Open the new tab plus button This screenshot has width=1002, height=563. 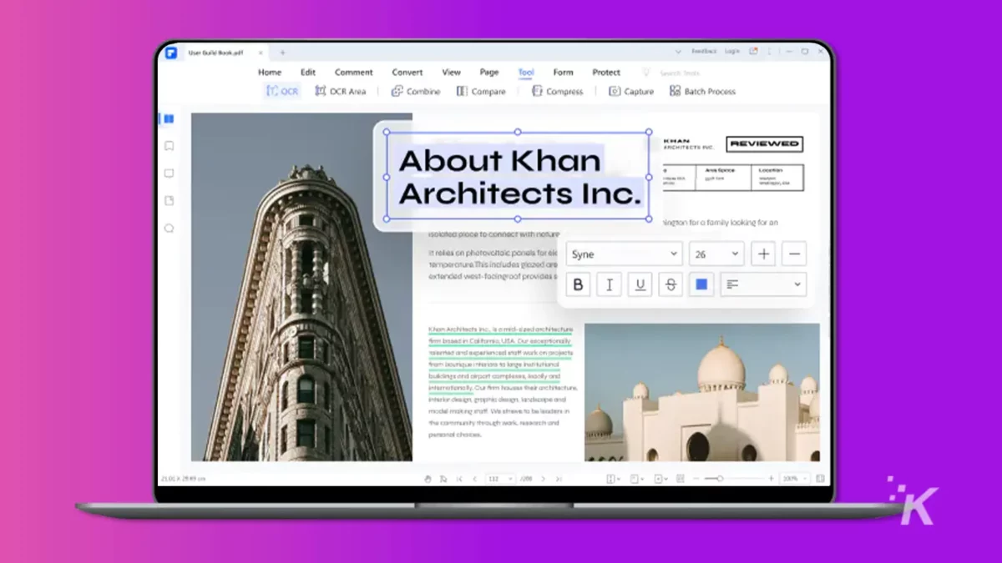click(282, 53)
